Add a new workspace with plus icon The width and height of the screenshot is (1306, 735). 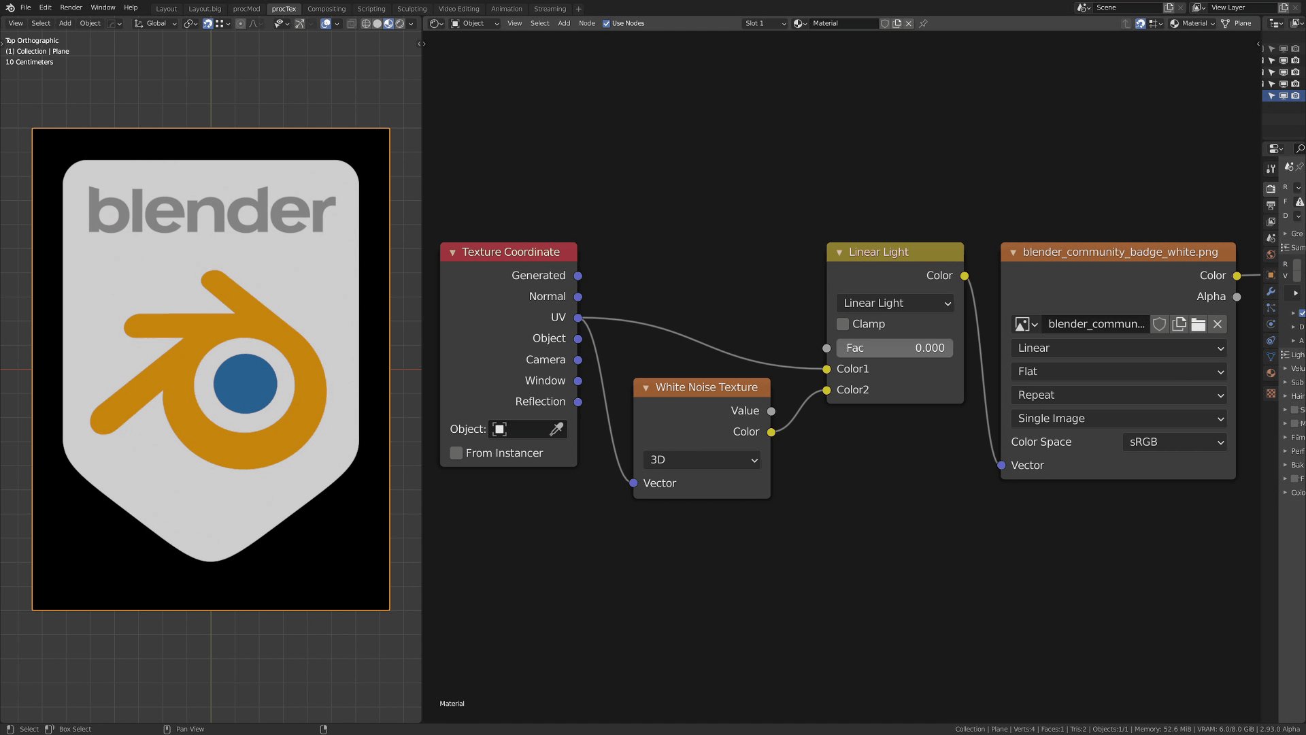[x=578, y=9]
